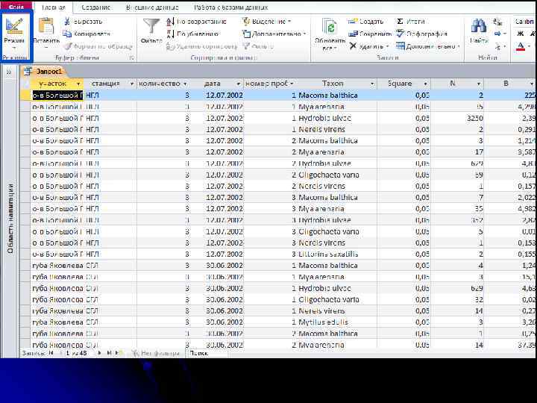Sort ascending with По возрастанию
This screenshot has width=537, height=403.
[197, 22]
